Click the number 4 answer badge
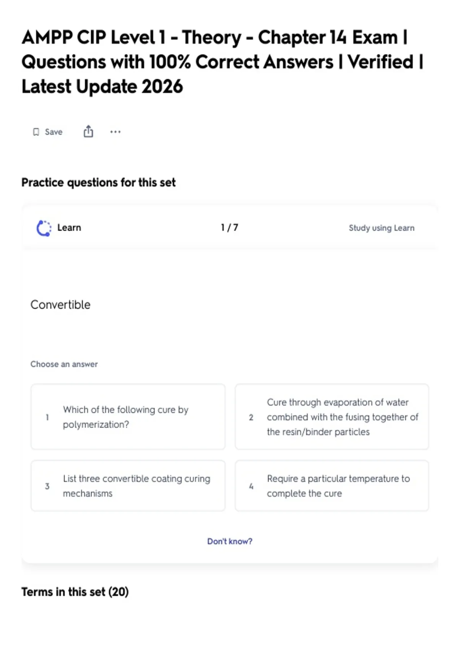459x650 pixels. pos(251,486)
